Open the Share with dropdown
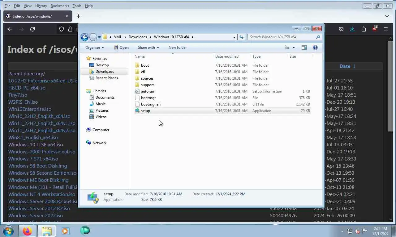 [x=148, y=48]
